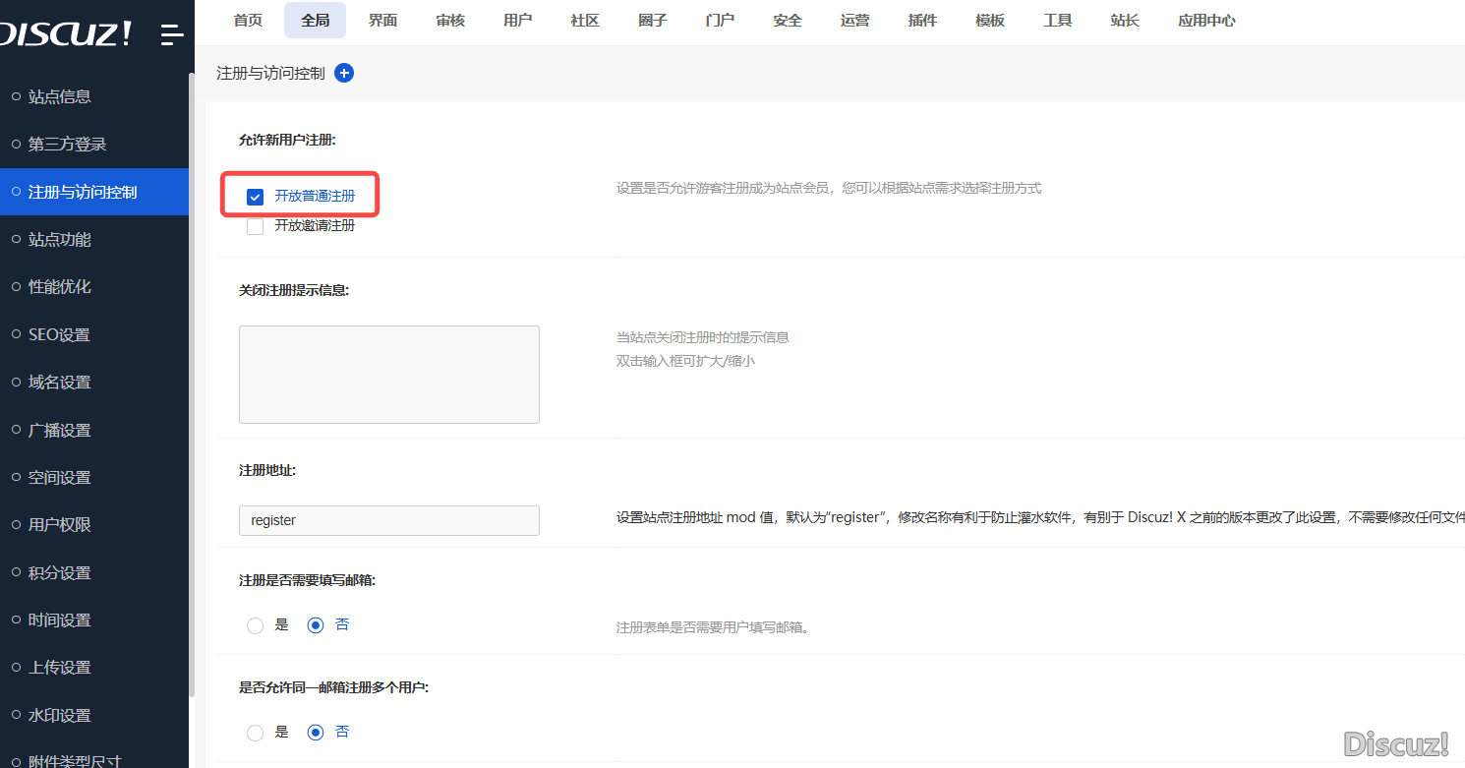Click the blue plus icon beside 注册与访问控制
This screenshot has width=1465, height=768.
click(x=344, y=73)
